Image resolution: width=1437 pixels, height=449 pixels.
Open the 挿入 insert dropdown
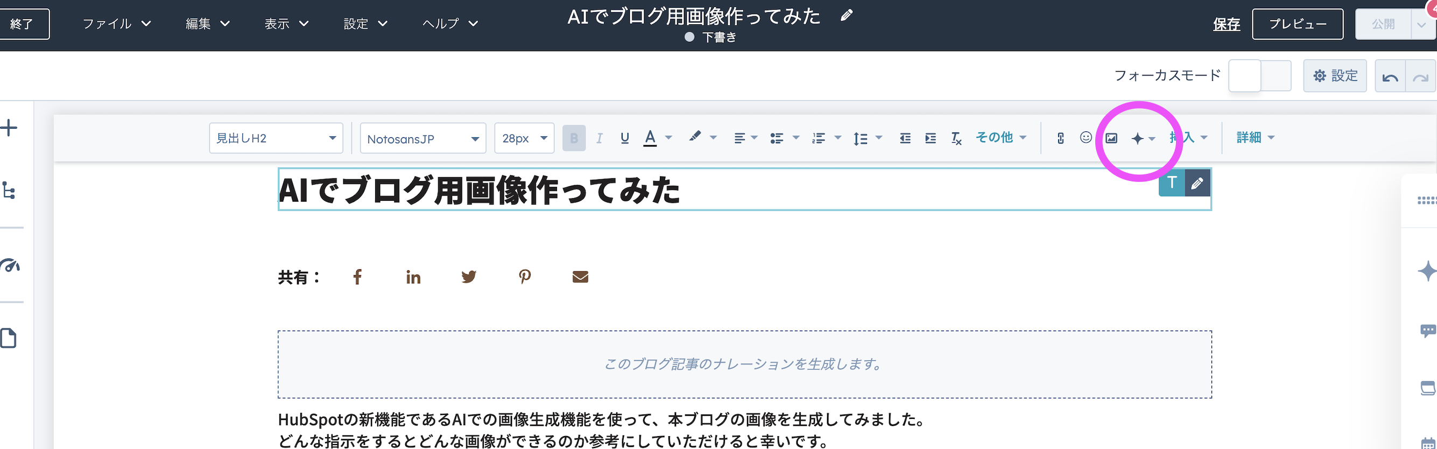pos(1188,137)
